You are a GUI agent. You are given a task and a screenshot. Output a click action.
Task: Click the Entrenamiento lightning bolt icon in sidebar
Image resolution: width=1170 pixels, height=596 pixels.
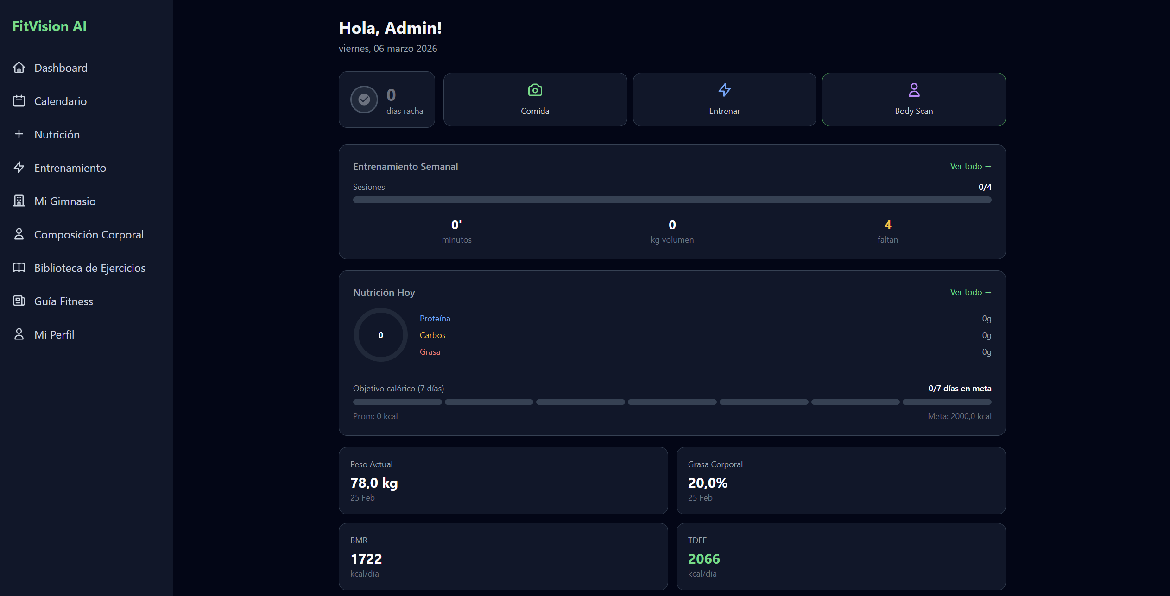tap(19, 168)
